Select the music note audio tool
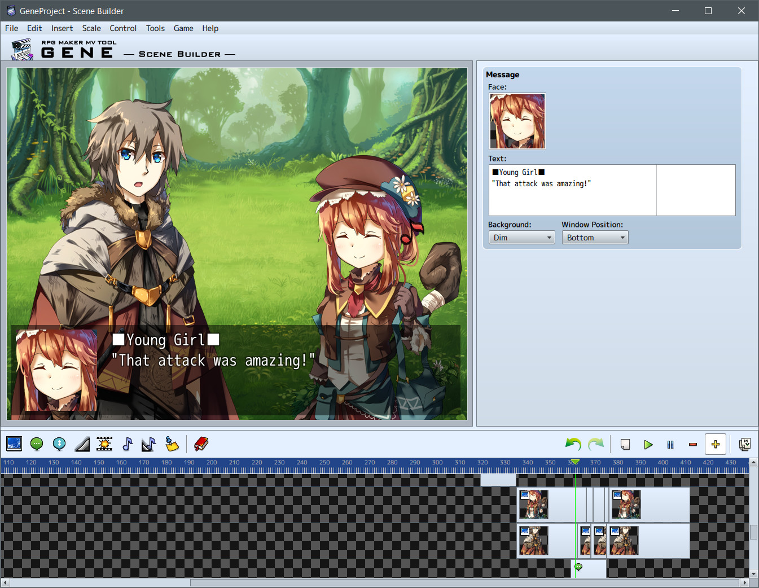Screen dimensions: 759x588 127,444
